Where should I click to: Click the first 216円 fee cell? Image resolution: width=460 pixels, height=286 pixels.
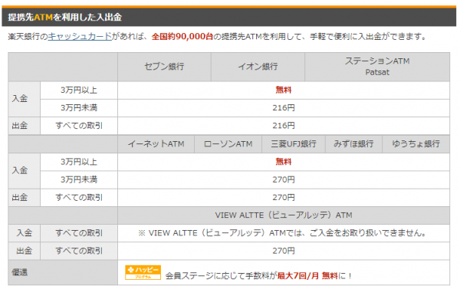(284, 108)
